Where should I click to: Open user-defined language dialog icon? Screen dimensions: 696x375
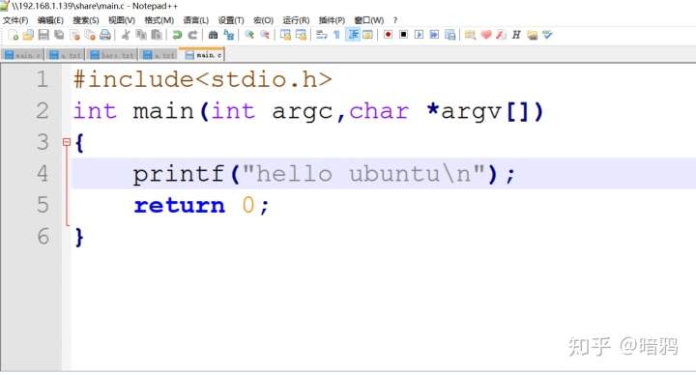pyautogui.click(x=367, y=35)
